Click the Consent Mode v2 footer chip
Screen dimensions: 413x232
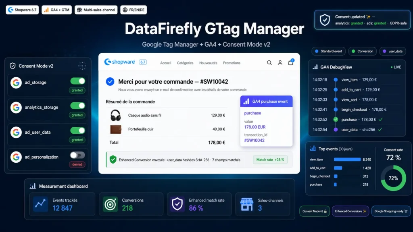[x=315, y=211]
